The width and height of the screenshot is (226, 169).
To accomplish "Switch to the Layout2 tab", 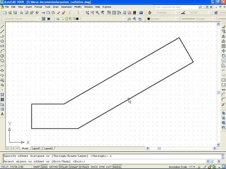I will tap(48, 148).
